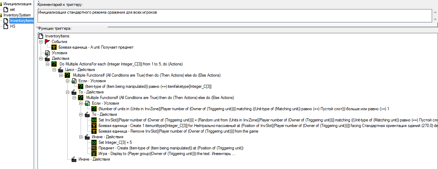Click the 'Set Integer_C[3] = 5' variable icon

tap(94, 142)
